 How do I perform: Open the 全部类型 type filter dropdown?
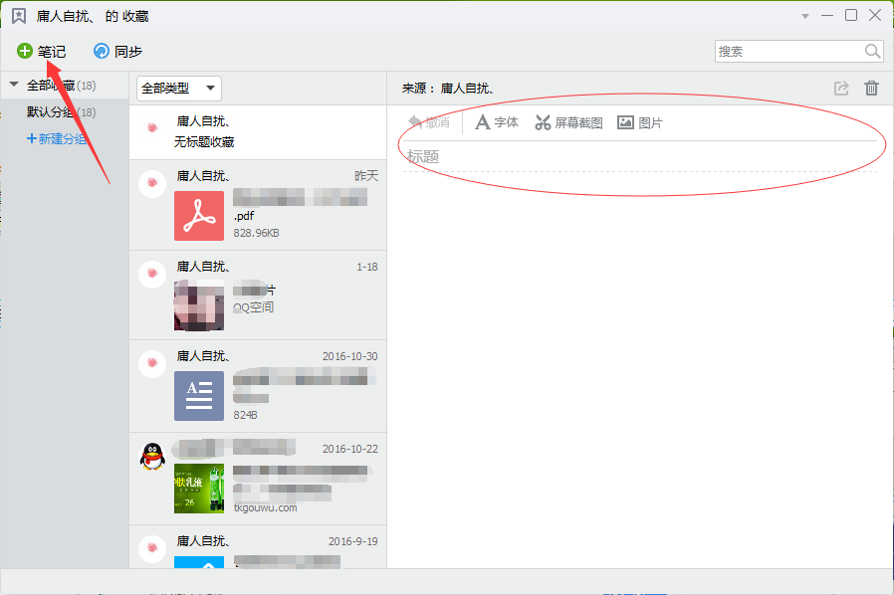(179, 89)
